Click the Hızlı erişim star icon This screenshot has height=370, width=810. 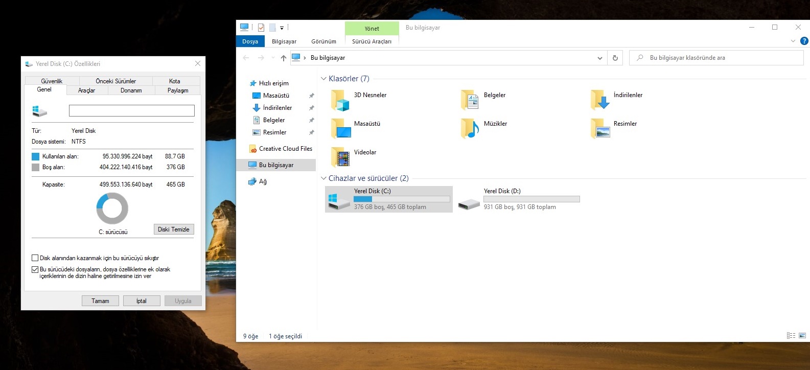[252, 83]
